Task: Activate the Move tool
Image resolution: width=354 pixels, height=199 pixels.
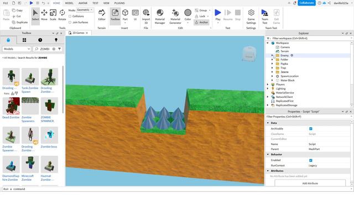Action: pyautogui.click(x=44, y=15)
